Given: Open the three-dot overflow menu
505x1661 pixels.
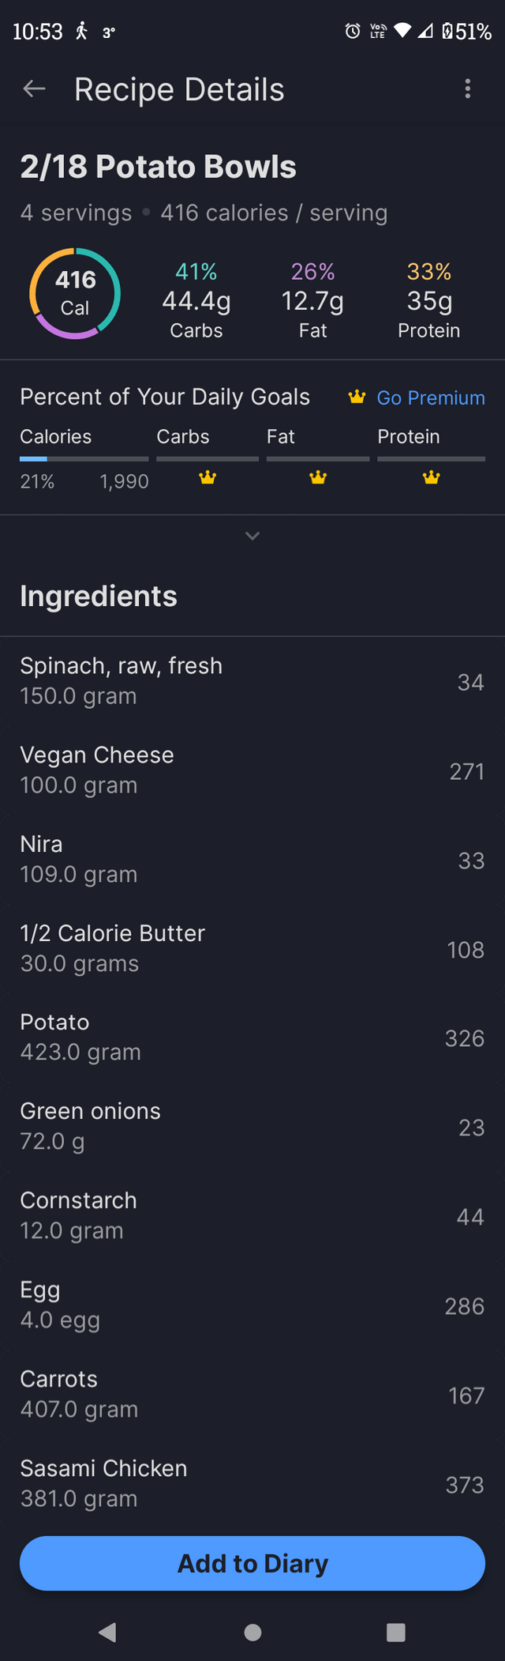Looking at the screenshot, I should tap(468, 89).
